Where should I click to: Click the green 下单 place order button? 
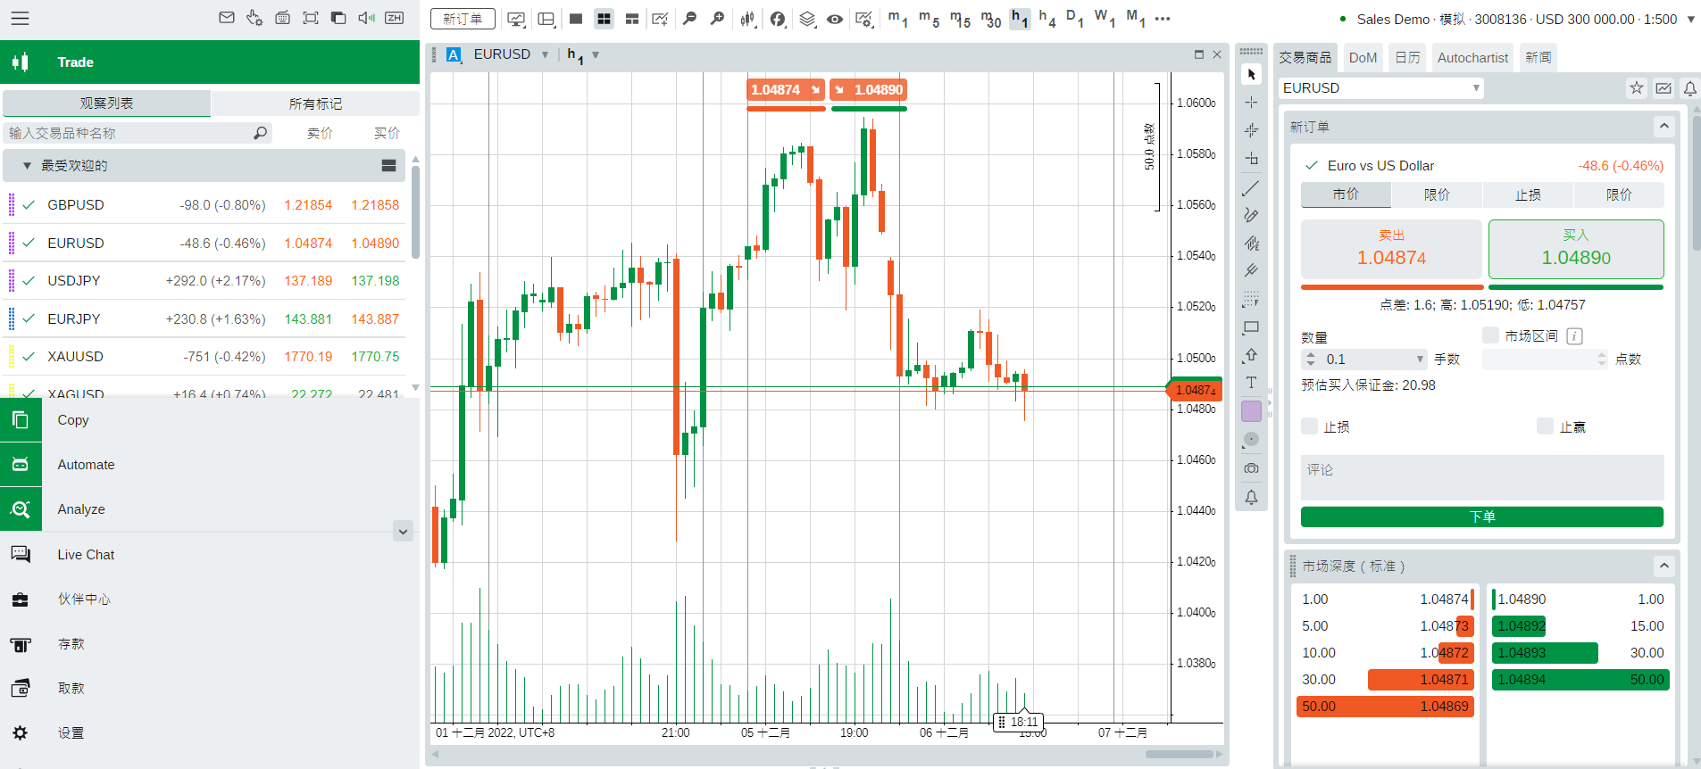pos(1481,517)
